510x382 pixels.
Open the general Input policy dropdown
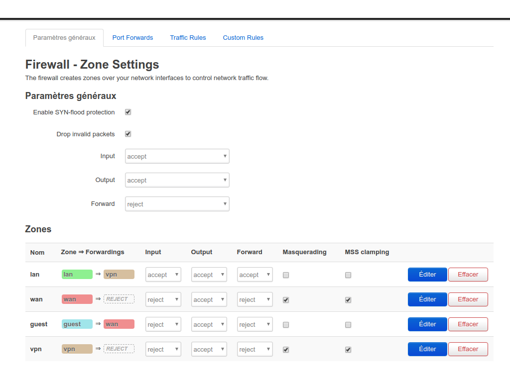tap(177, 156)
